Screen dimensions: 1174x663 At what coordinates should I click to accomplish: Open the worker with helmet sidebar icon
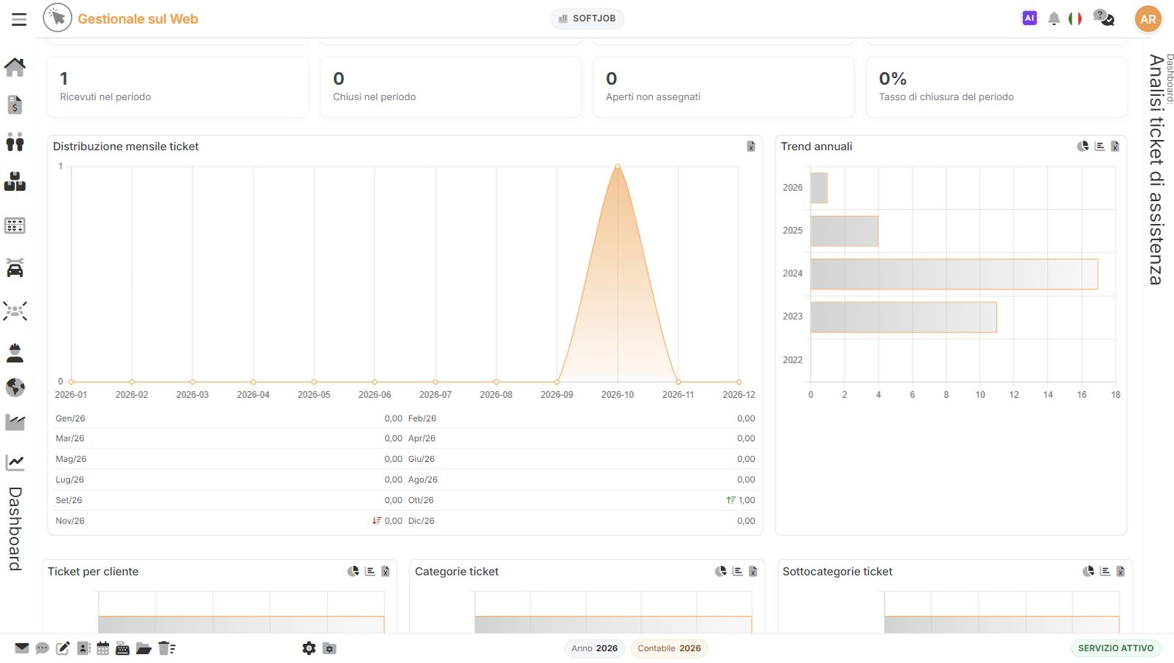click(15, 353)
